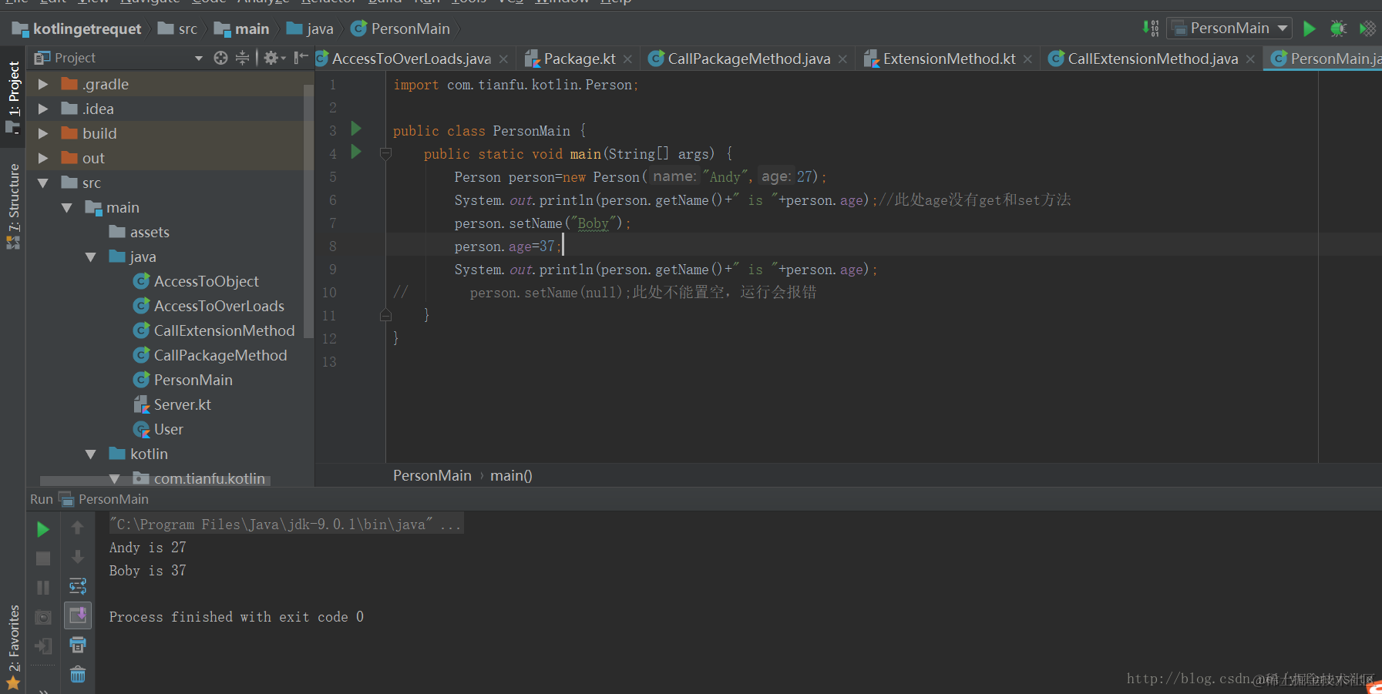The image size is (1382, 694).
Task: Open the Project view type dropdown
Action: (198, 58)
